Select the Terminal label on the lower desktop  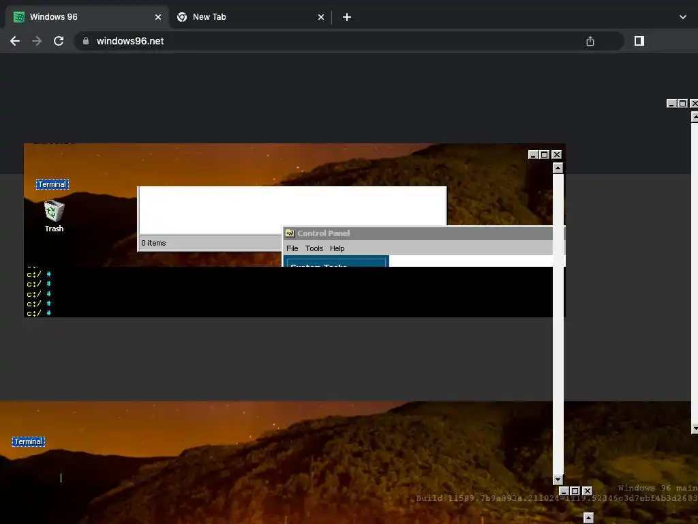pyautogui.click(x=29, y=441)
